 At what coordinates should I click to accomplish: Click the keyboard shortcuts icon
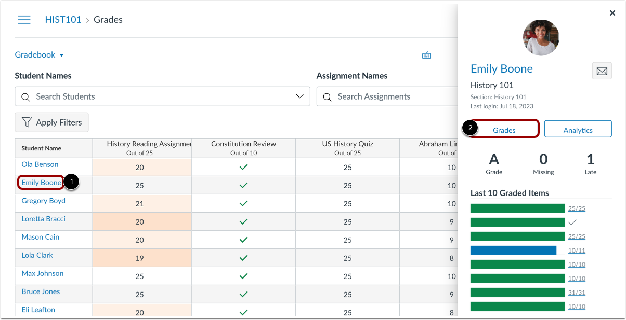point(426,55)
